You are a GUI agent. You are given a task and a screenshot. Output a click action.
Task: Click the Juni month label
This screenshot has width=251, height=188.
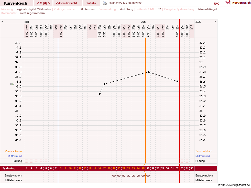144,22
